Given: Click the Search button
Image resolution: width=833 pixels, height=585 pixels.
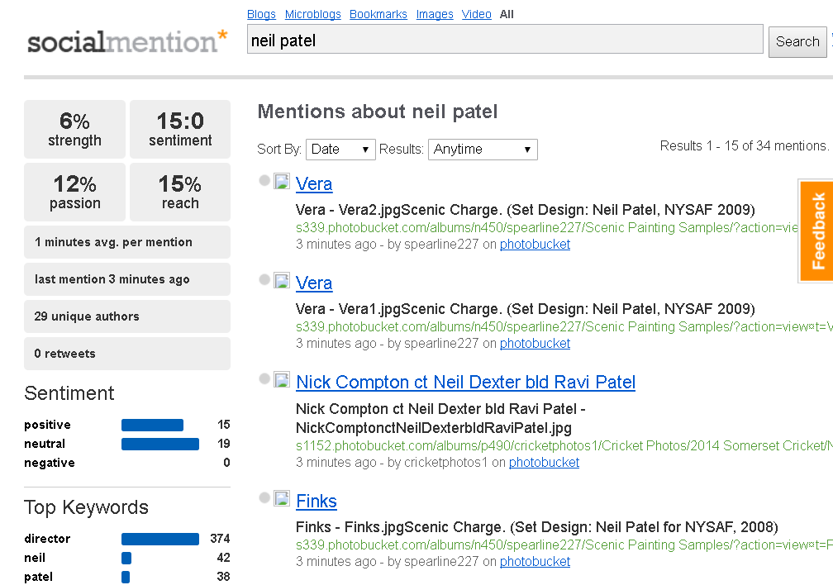Looking at the screenshot, I should [x=797, y=41].
